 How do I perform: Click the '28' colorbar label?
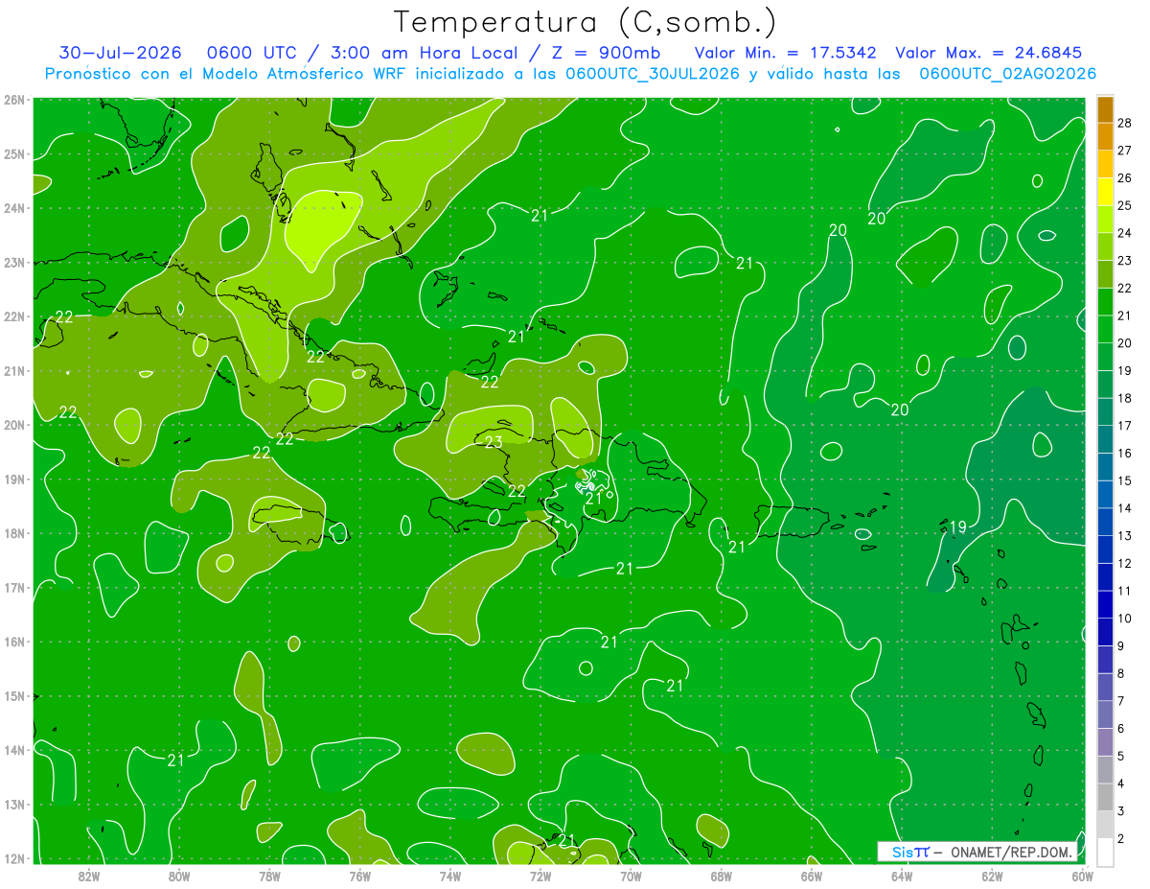(1125, 123)
